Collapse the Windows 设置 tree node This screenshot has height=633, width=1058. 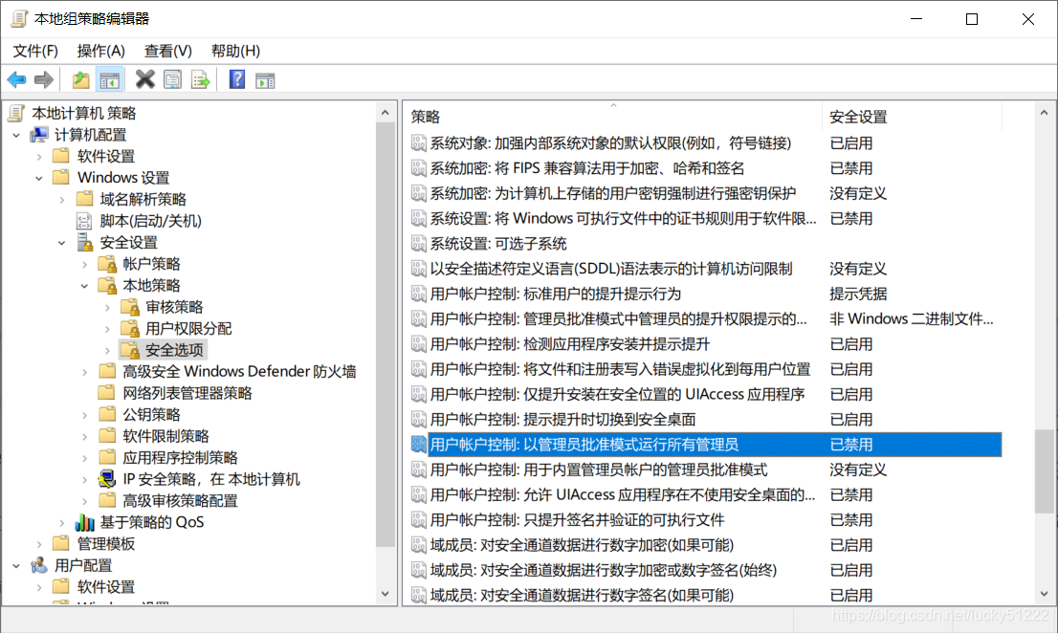39,179
